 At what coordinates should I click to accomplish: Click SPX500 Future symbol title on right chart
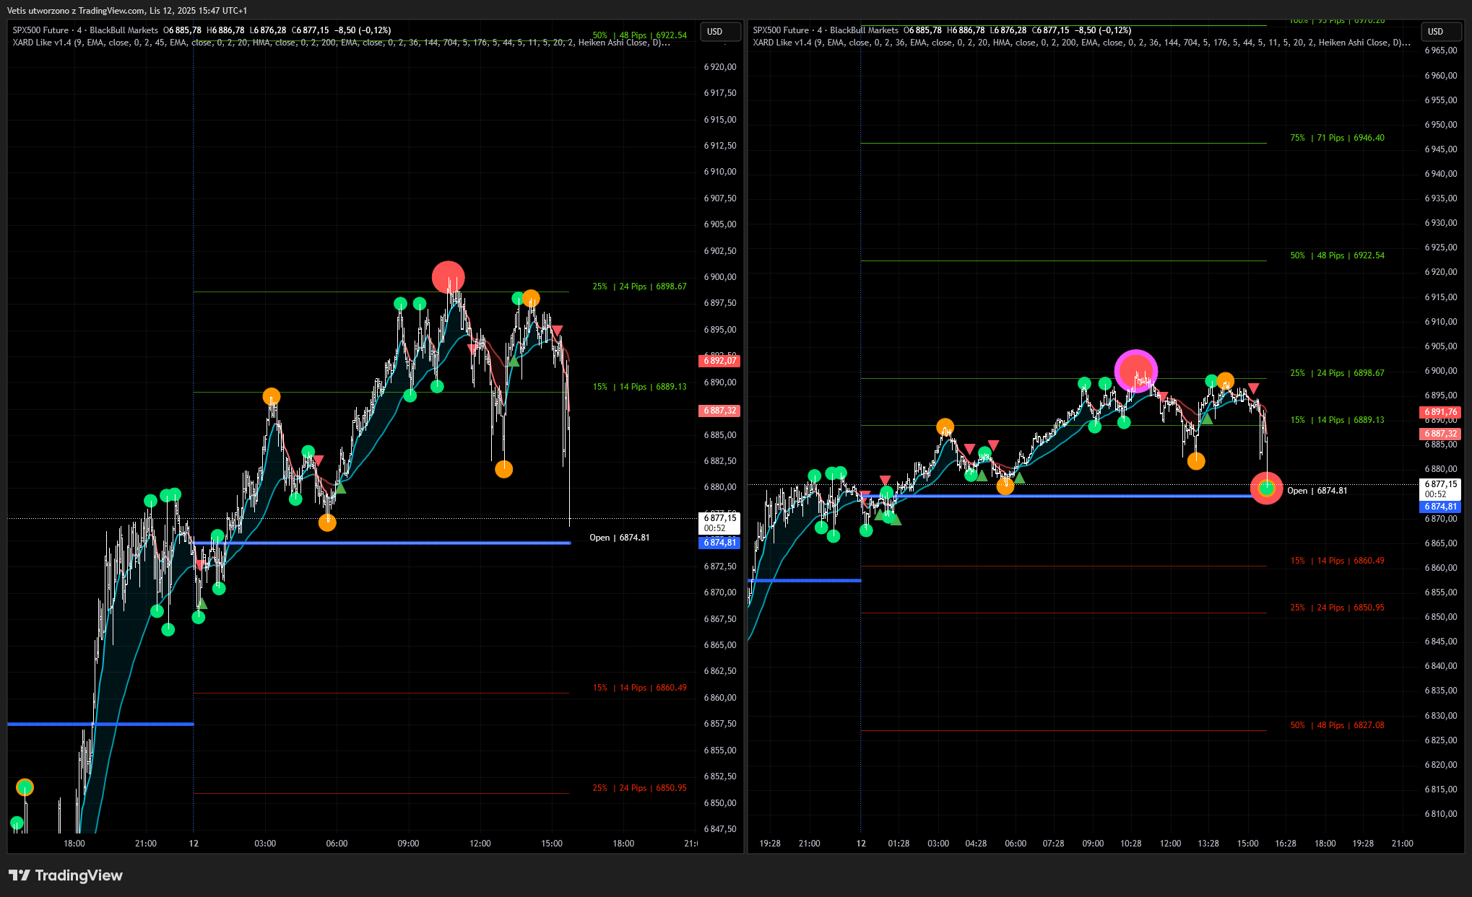[x=780, y=30]
